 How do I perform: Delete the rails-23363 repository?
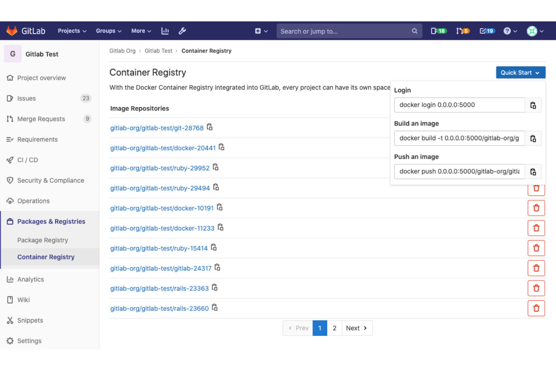[x=536, y=288]
